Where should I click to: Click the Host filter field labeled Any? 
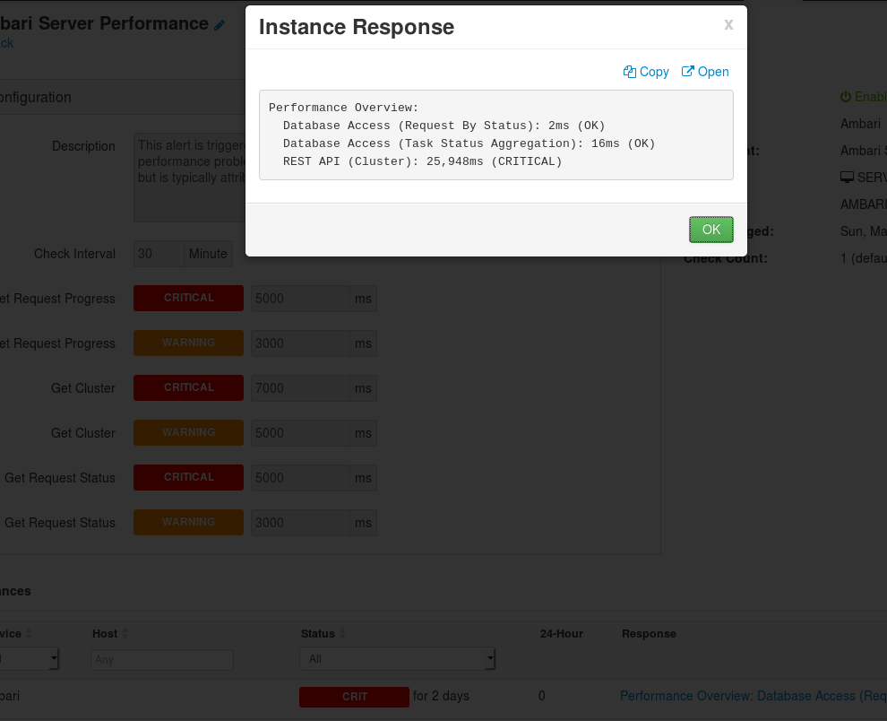click(161, 659)
